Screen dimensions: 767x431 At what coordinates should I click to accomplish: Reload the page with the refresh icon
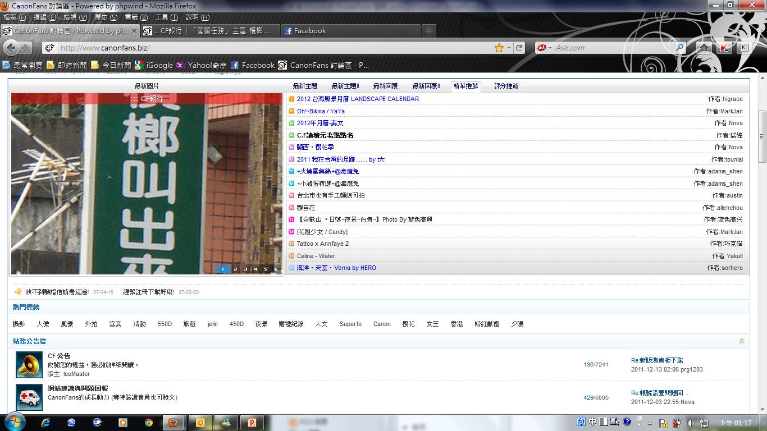point(519,48)
